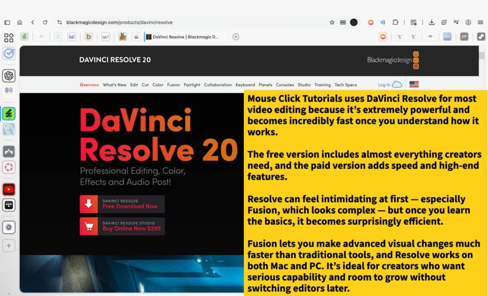Image resolution: width=488 pixels, height=296 pixels.
Task: Open the extensions puzzle icon
Action: pos(395,22)
